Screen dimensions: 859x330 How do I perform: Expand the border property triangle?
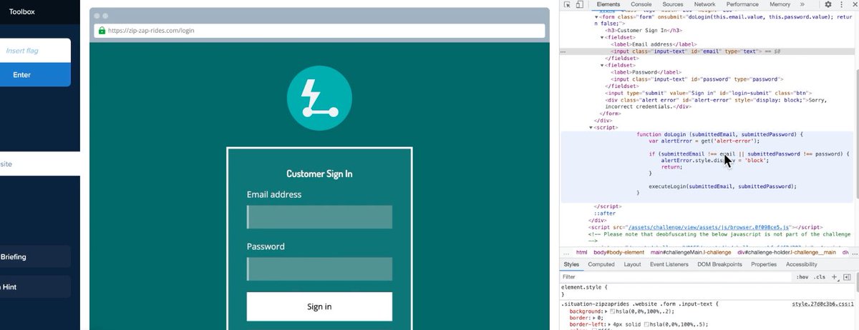(x=595, y=318)
